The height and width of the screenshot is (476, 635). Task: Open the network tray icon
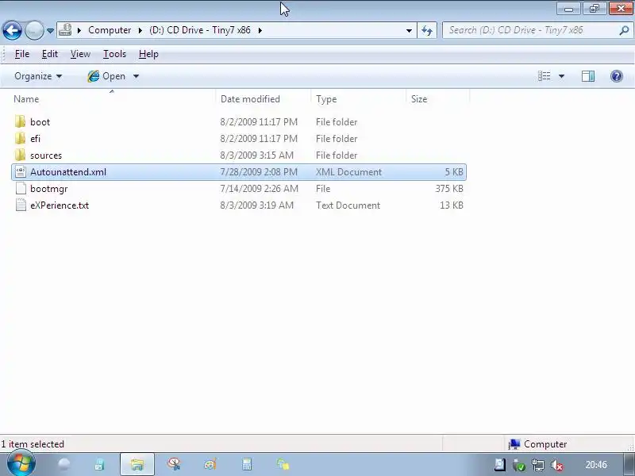point(538,465)
